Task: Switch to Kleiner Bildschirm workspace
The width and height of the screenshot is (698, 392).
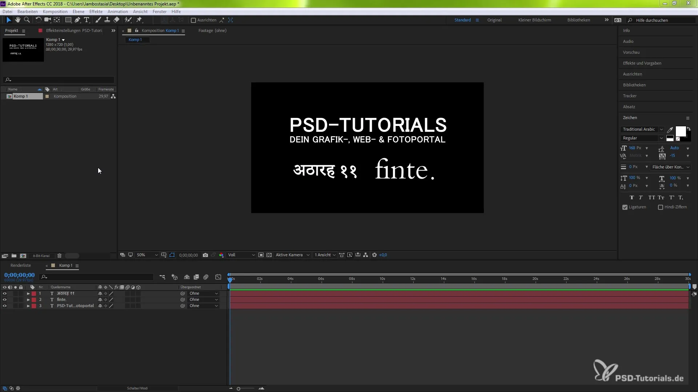Action: [x=534, y=20]
